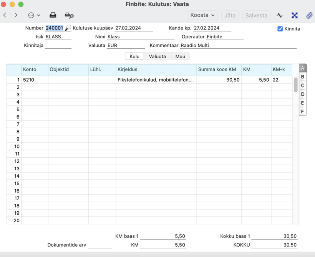The height and width of the screenshot is (257, 315).
Task: Open the ellipsis actions menu
Action: [x=34, y=15]
